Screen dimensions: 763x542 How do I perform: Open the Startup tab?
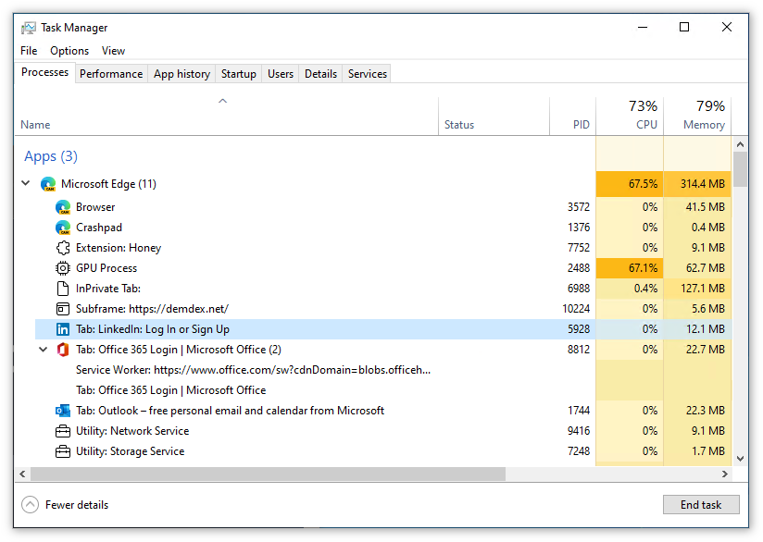(x=239, y=74)
